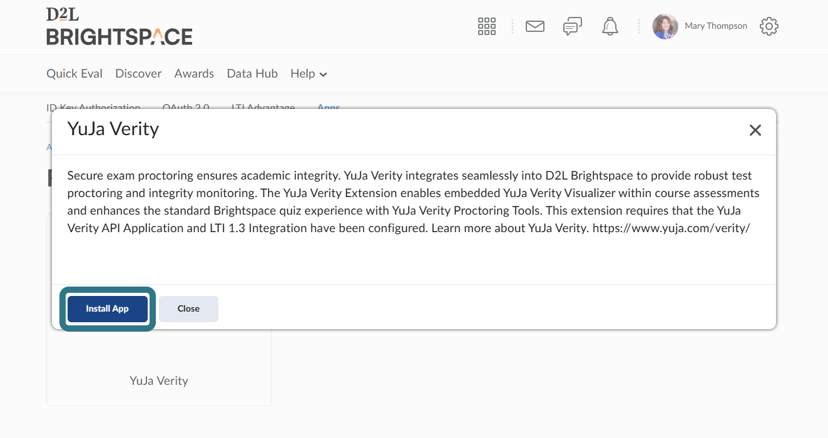Expand the Help dropdown menu

tap(309, 74)
